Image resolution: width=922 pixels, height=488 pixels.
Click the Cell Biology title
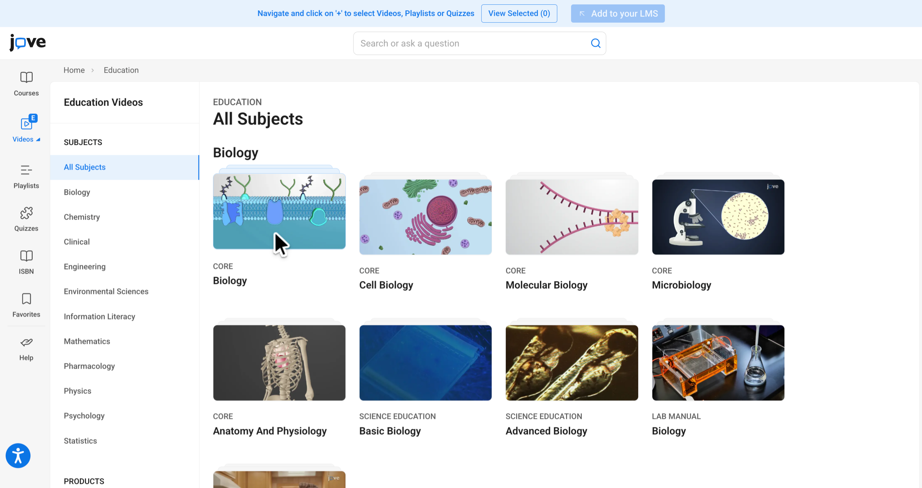tap(386, 285)
